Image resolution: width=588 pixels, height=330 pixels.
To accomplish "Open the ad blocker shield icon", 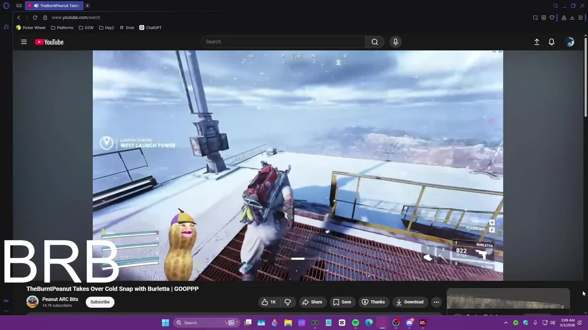I will click(543, 17).
